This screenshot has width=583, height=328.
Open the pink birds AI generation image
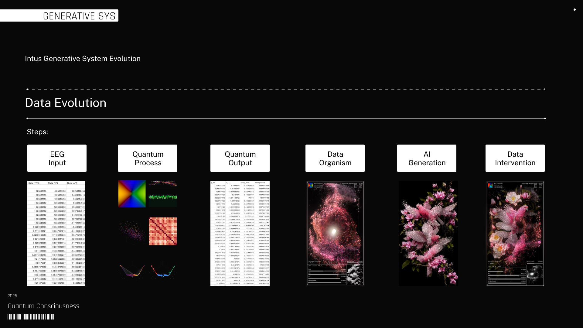(x=428, y=233)
